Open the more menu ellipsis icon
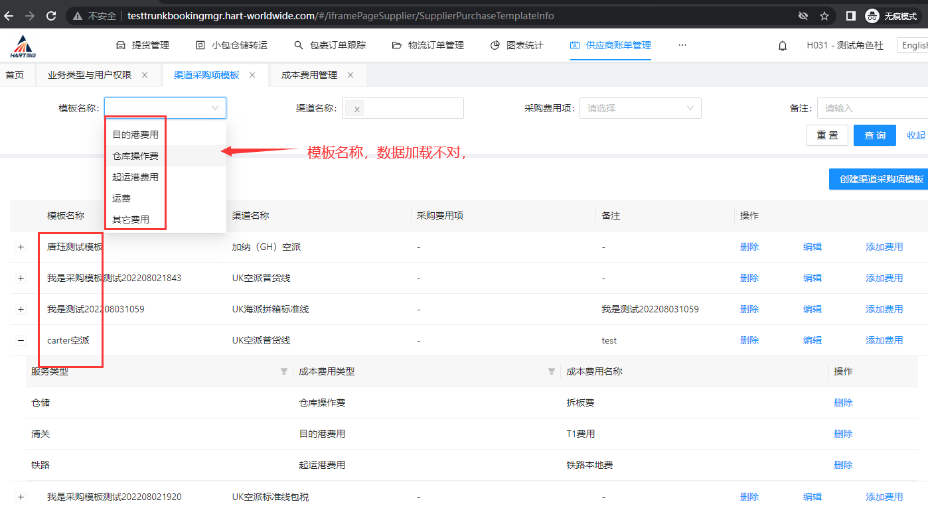The height and width of the screenshot is (506, 928). coord(682,45)
